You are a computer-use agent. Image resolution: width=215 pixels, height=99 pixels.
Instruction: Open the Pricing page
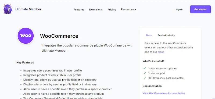coord(112,9)
